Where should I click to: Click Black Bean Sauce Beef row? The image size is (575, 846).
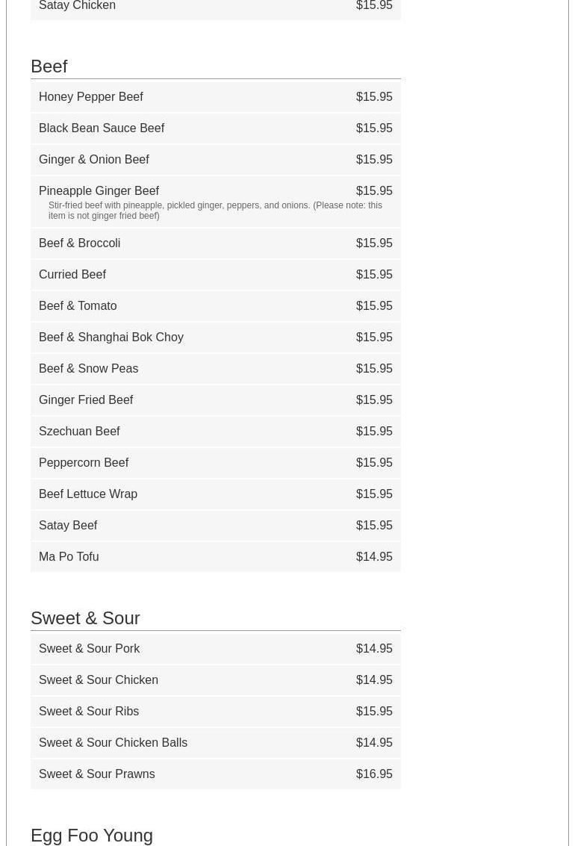click(102, 128)
